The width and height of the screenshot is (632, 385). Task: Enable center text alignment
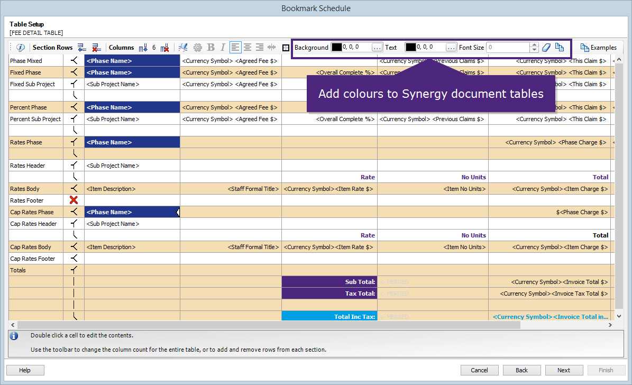[x=247, y=47]
